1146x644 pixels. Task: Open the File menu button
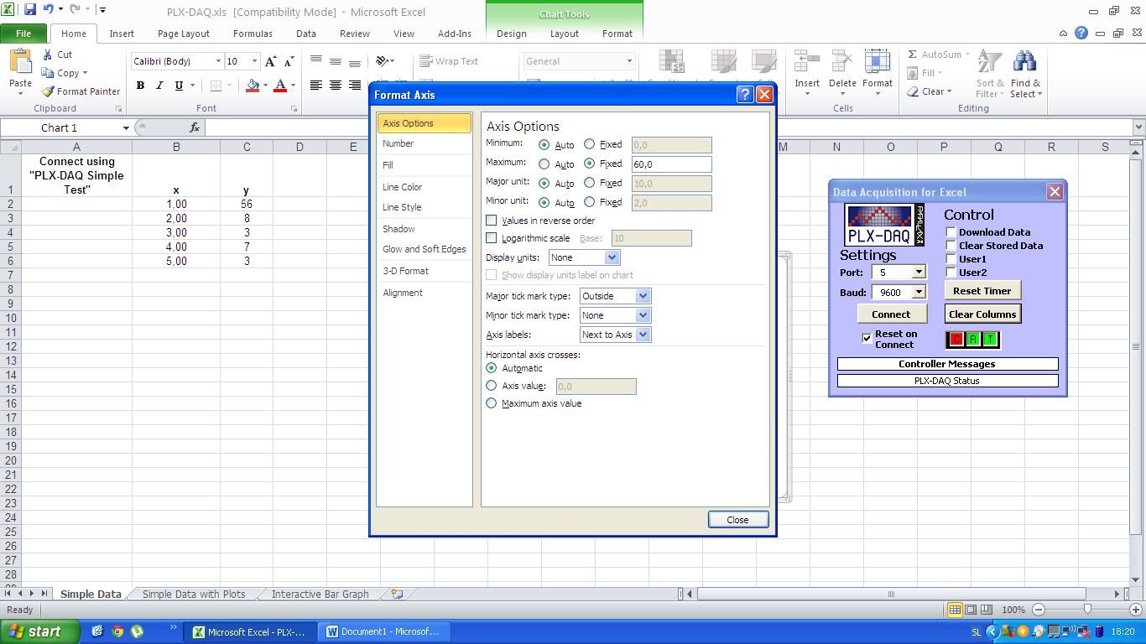pos(23,34)
